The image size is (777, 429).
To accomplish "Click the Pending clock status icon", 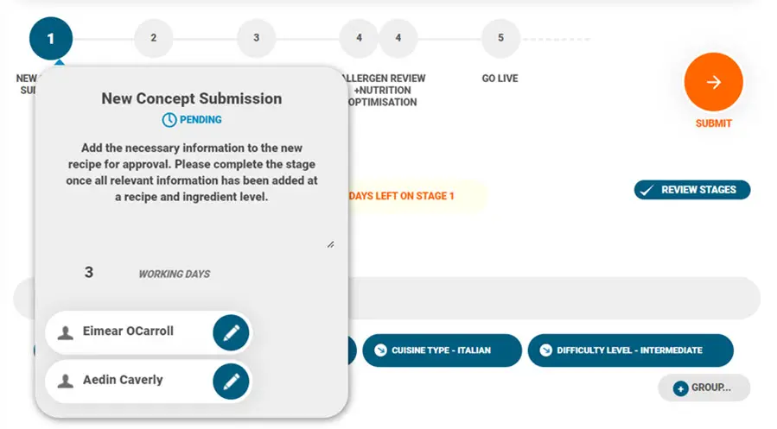I will [x=169, y=119].
